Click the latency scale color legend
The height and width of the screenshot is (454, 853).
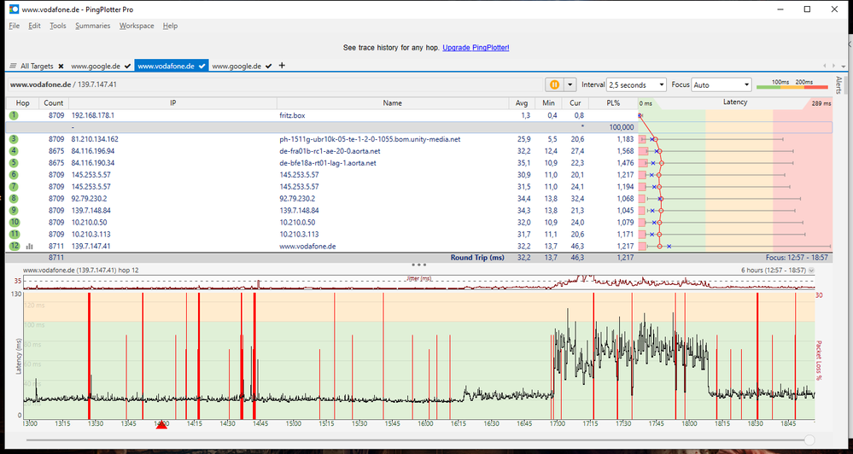[x=793, y=85]
